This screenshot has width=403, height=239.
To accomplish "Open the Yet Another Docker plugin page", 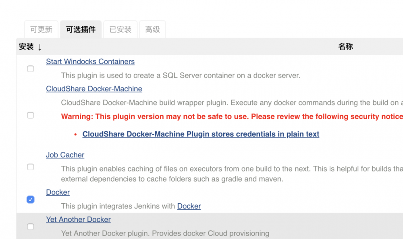I will 78,219.
